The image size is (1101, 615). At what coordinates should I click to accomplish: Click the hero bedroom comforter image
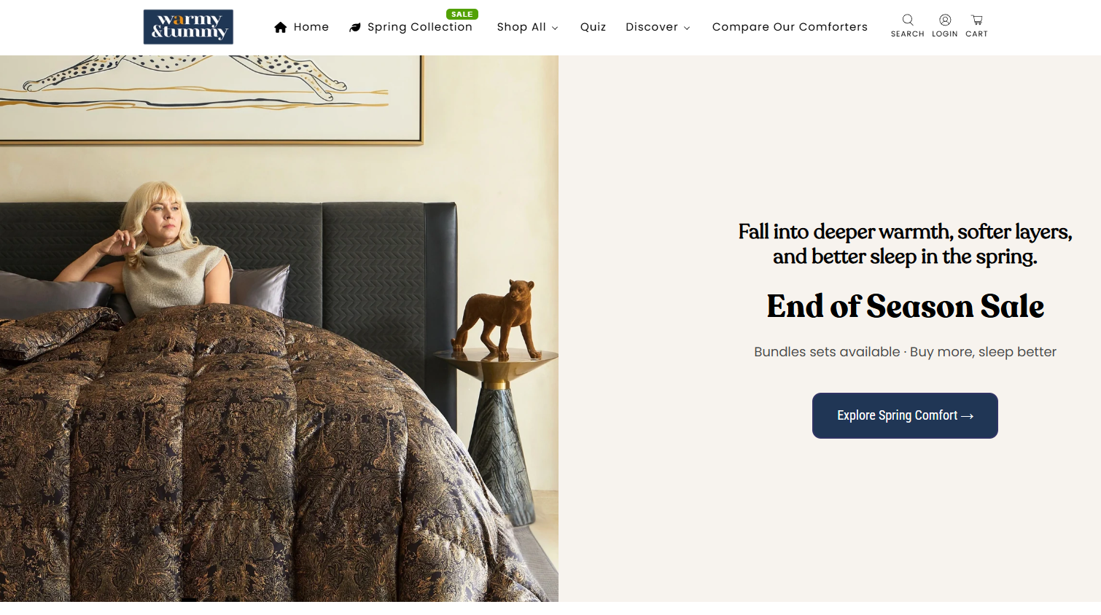point(279,329)
